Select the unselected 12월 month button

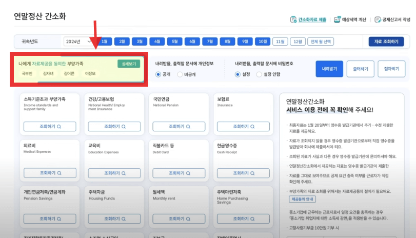298,42
